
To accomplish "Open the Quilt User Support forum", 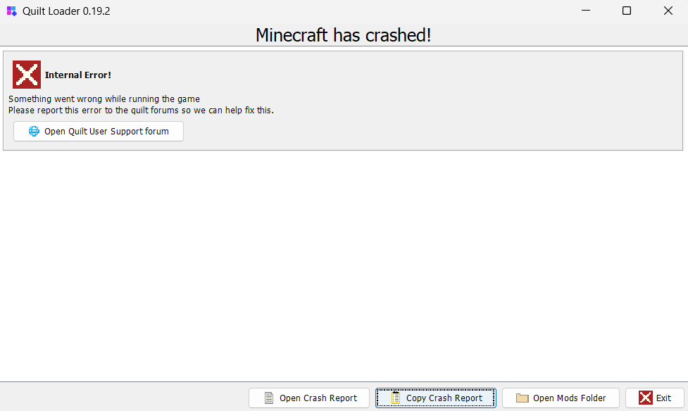I will point(99,131).
